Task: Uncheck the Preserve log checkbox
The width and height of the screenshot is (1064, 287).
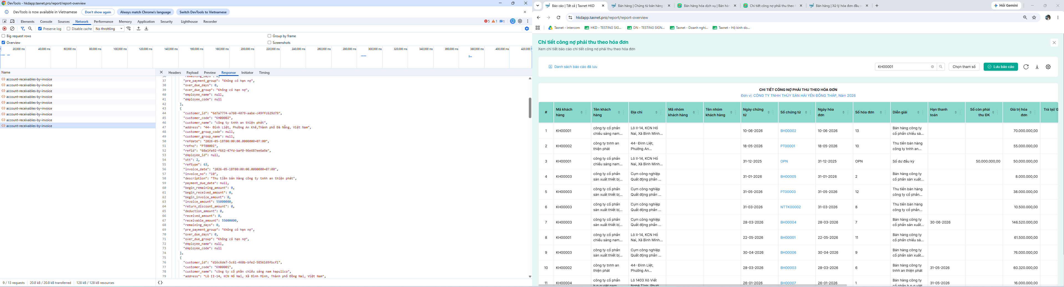Action: click(x=40, y=29)
